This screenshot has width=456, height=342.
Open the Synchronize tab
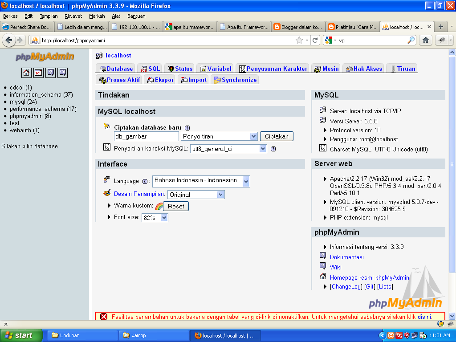click(x=235, y=80)
